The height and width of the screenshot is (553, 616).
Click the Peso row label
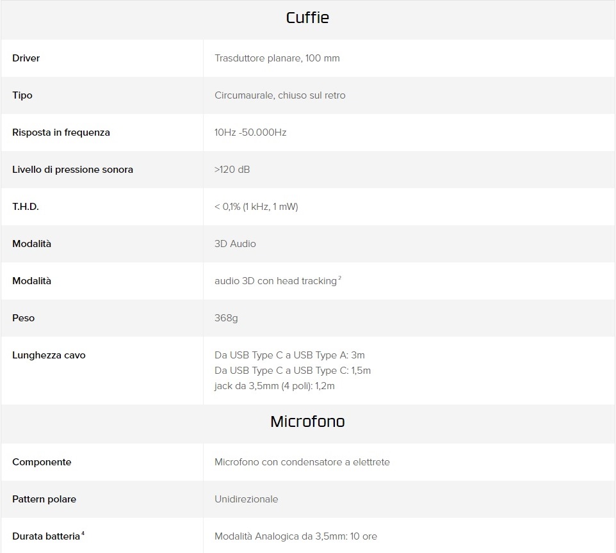tap(24, 318)
